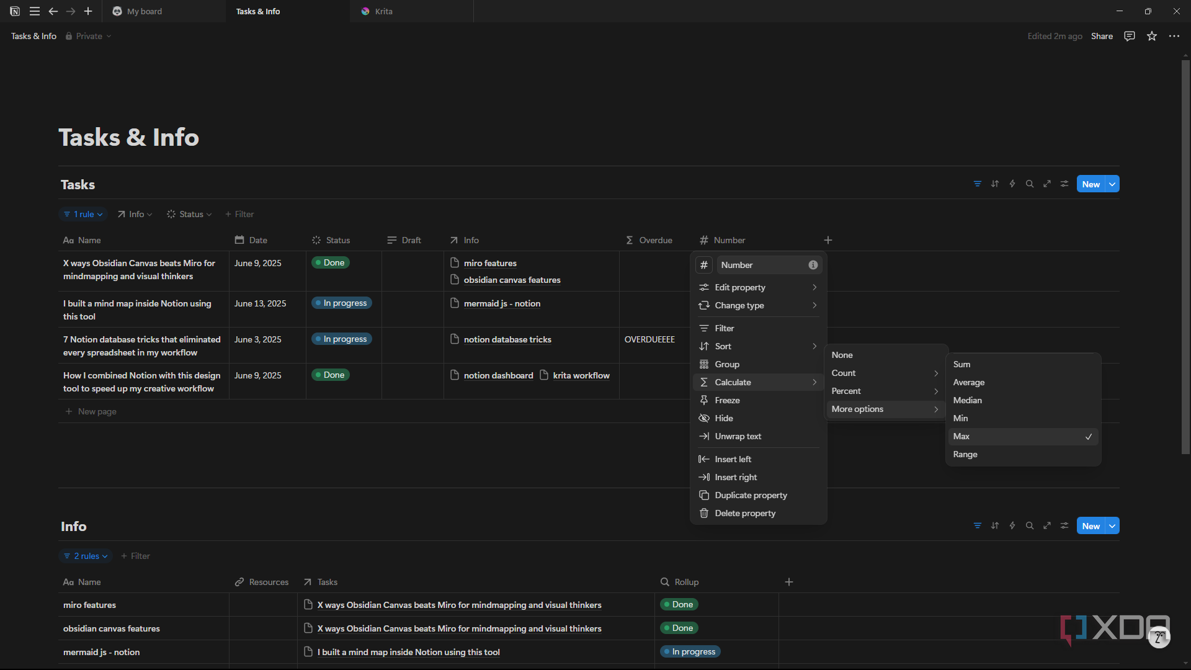Image resolution: width=1191 pixels, height=670 pixels.
Task: Click the Tasks database sort icon
Action: [995, 184]
